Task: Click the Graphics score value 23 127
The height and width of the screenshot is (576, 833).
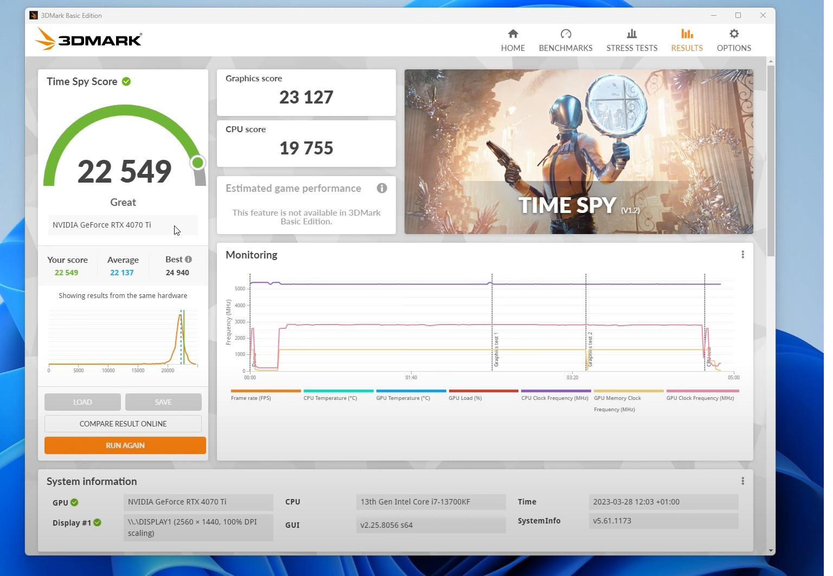Action: point(306,97)
